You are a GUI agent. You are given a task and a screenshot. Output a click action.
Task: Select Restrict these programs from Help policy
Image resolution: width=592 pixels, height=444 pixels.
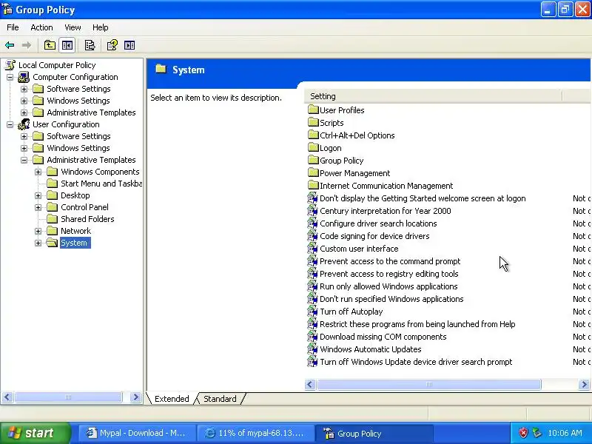[417, 324]
